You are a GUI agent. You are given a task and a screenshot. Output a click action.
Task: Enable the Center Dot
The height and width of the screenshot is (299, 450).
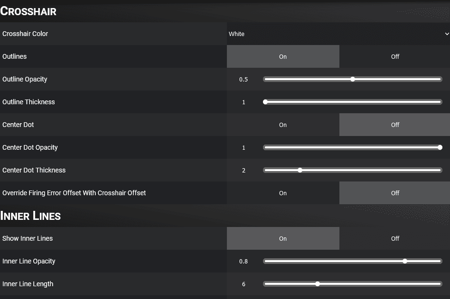click(283, 125)
